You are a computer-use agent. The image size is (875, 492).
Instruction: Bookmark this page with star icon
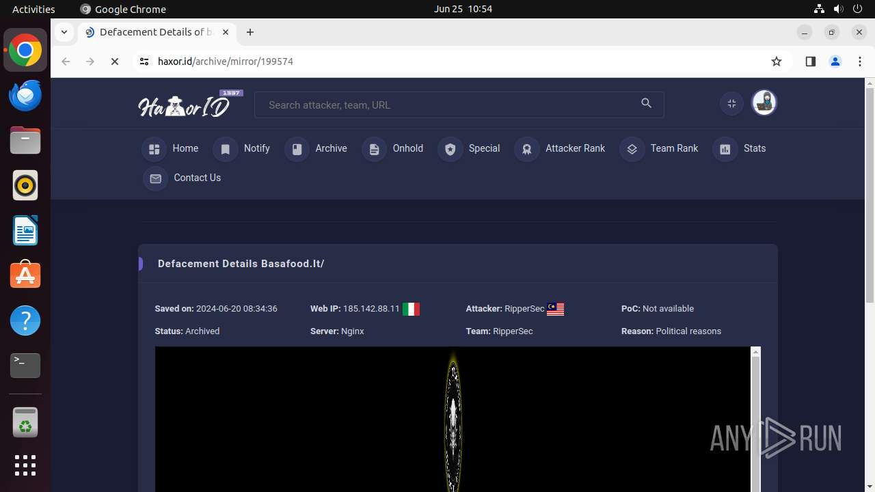[x=777, y=61]
